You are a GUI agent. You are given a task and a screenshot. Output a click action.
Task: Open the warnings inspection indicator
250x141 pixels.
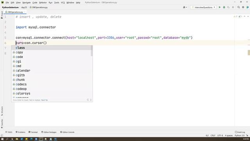(x=235, y=16)
